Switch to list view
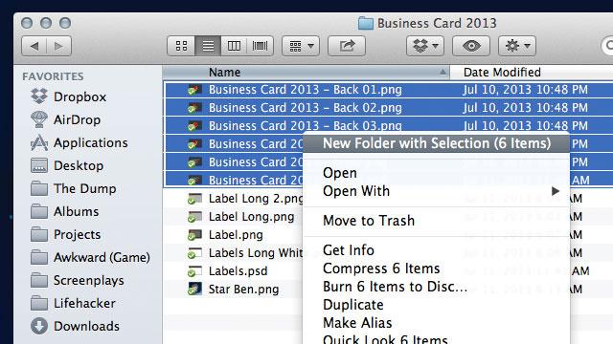The image size is (613, 344). click(208, 46)
